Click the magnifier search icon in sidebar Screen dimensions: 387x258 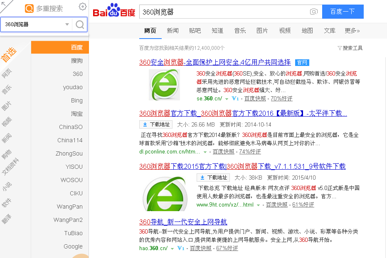(x=80, y=24)
